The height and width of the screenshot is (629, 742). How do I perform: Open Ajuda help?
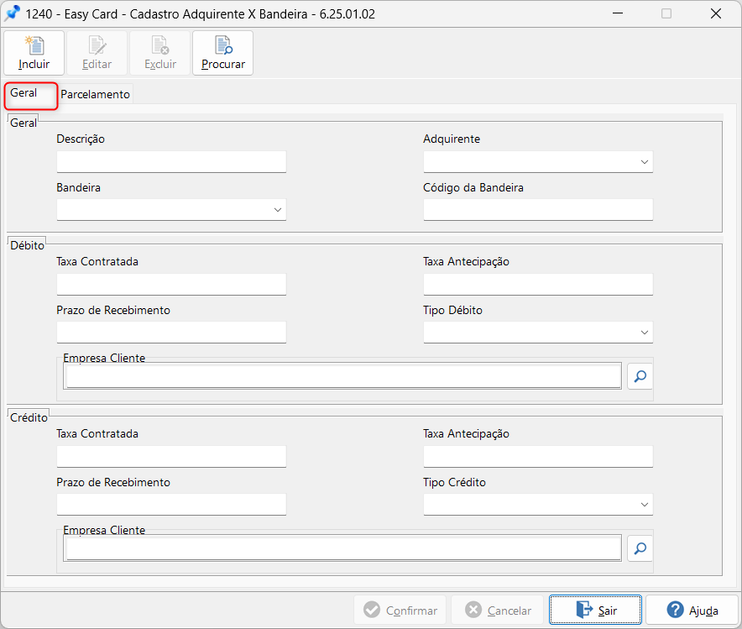tap(692, 611)
